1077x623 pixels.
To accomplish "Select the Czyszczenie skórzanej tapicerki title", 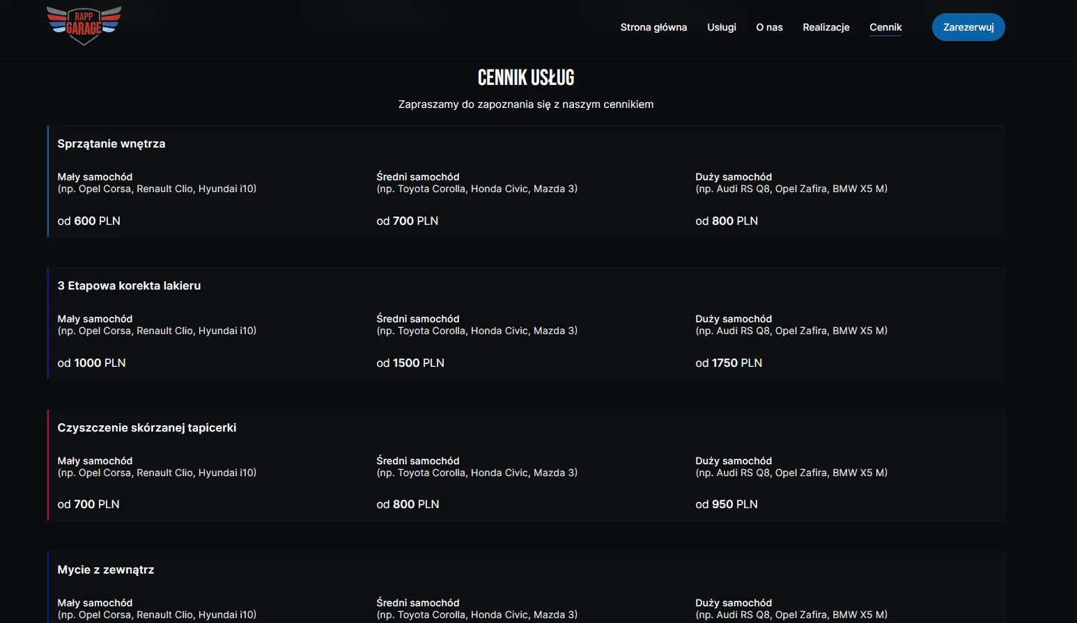I will pos(147,428).
